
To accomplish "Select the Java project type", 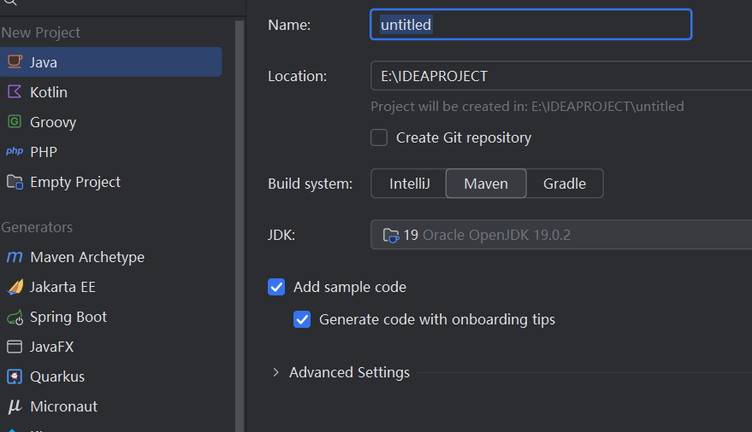I will click(110, 61).
